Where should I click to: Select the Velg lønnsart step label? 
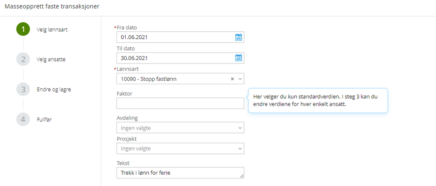(51, 30)
